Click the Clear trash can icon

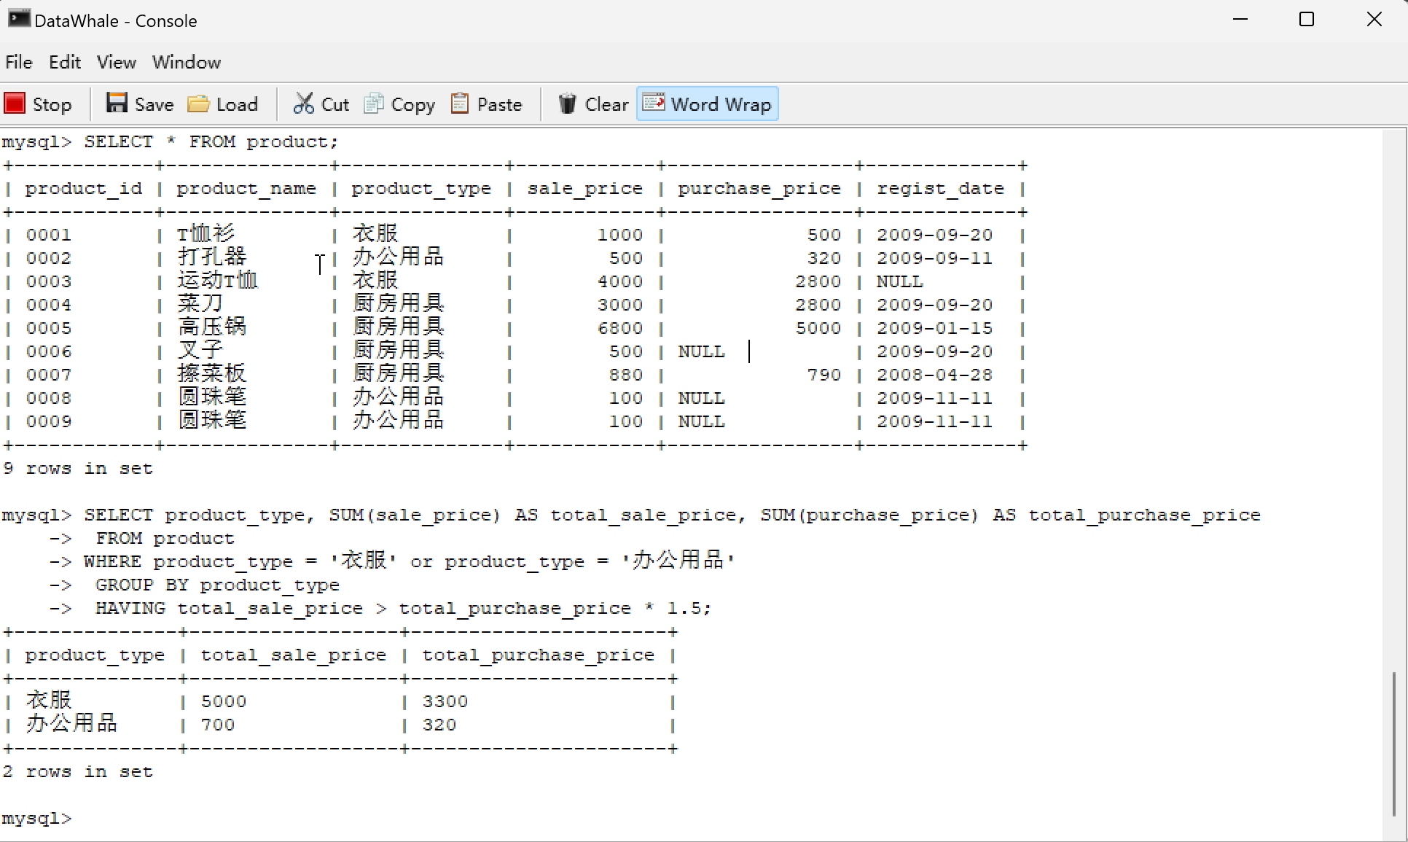pyautogui.click(x=567, y=104)
